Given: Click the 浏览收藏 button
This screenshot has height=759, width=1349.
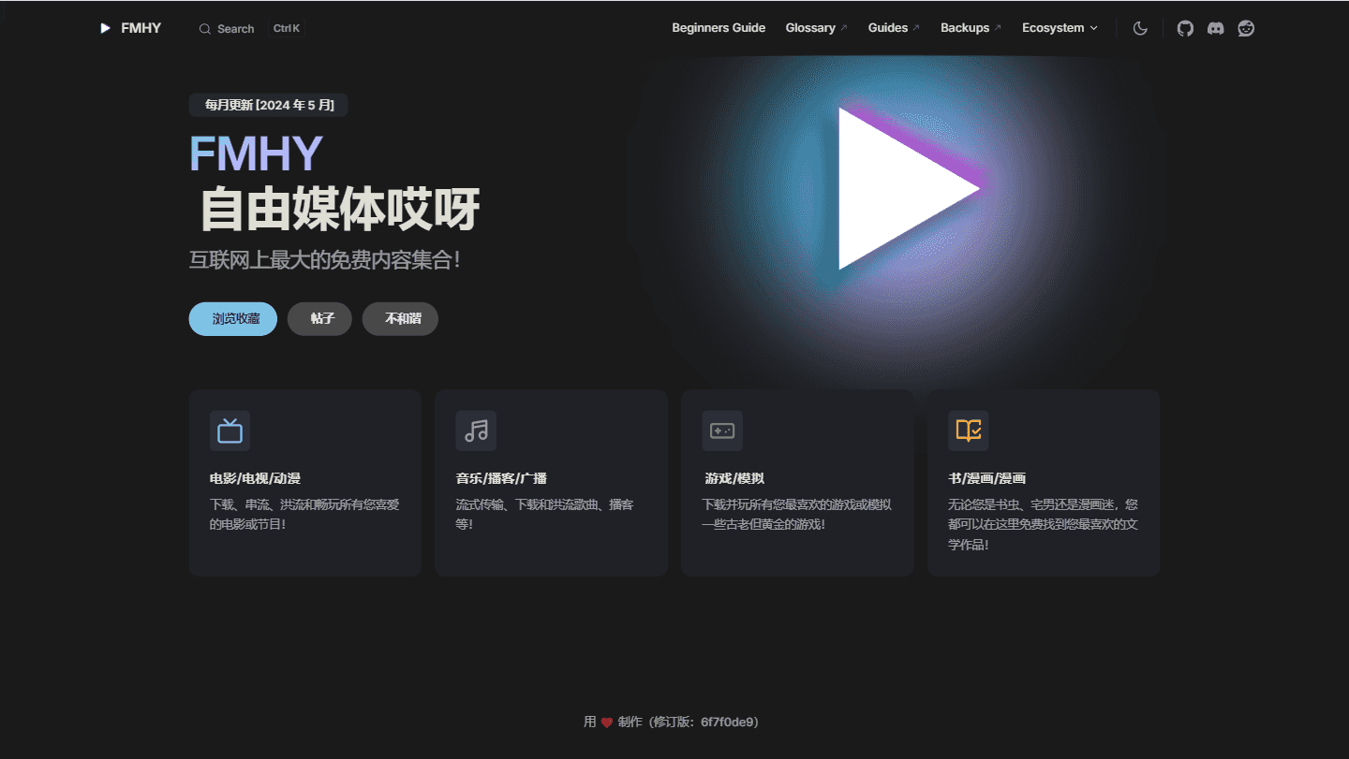Looking at the screenshot, I should pos(233,318).
